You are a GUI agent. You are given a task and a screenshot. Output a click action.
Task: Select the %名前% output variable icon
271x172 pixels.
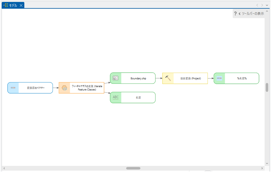[219, 78]
